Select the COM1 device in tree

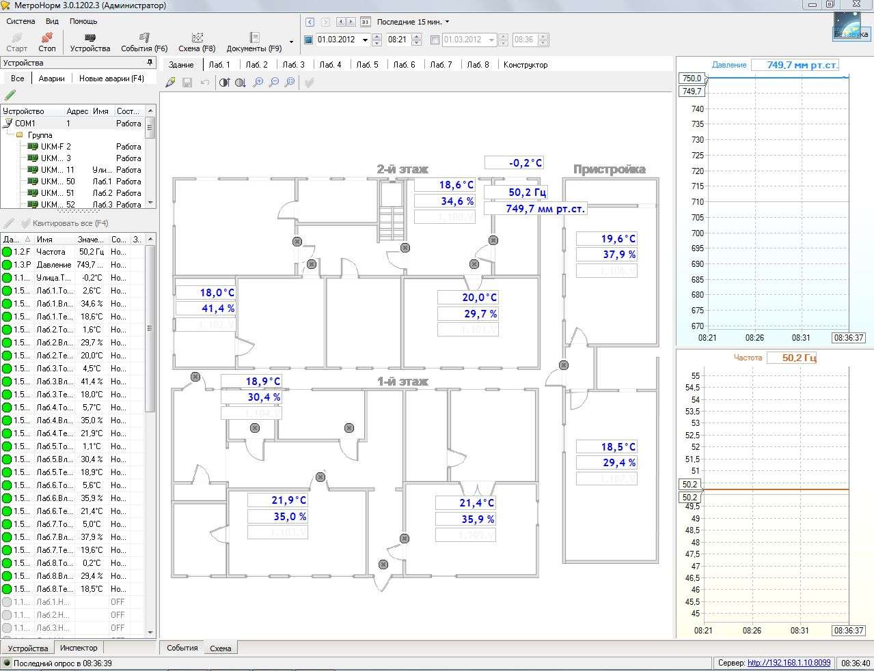25,124
